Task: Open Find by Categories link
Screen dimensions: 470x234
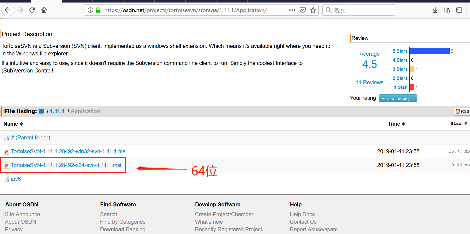Action: tap(123, 222)
